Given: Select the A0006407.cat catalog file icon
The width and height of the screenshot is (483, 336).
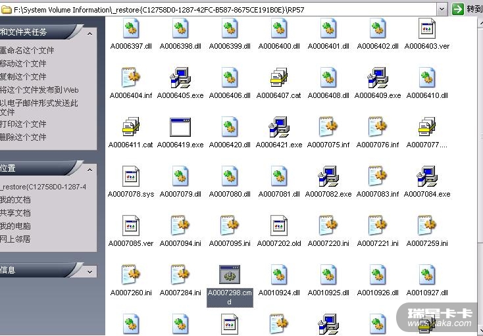Looking at the screenshot, I should point(279,77).
